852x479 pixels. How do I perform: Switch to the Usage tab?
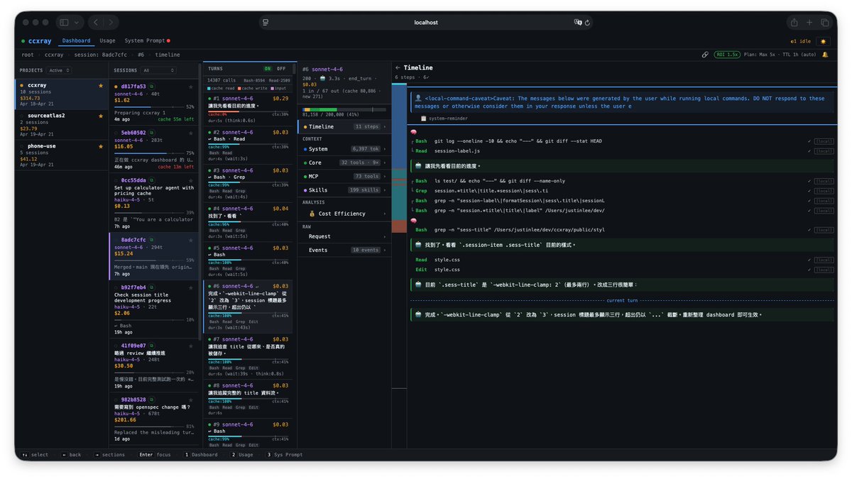click(107, 41)
